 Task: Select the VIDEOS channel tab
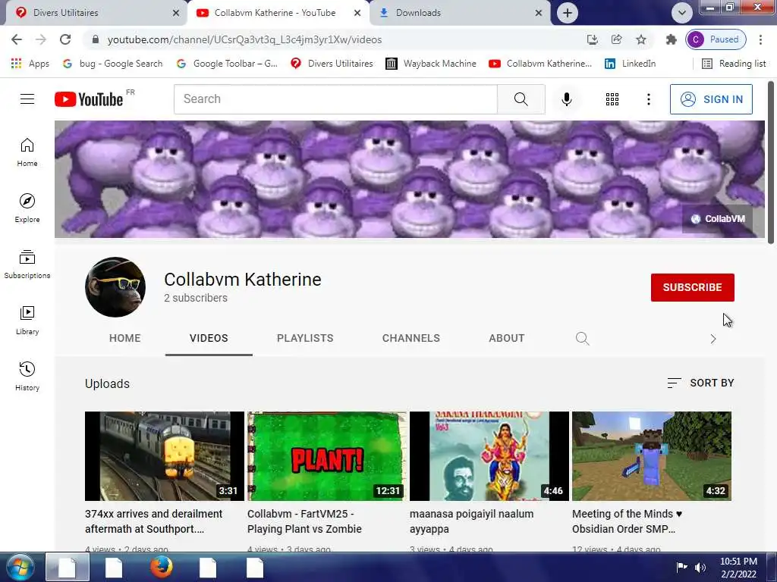pos(209,339)
